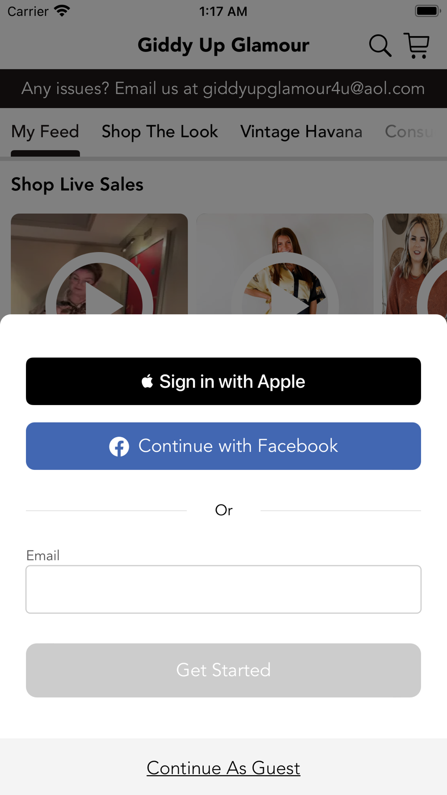Play the second live sale video

(285, 264)
